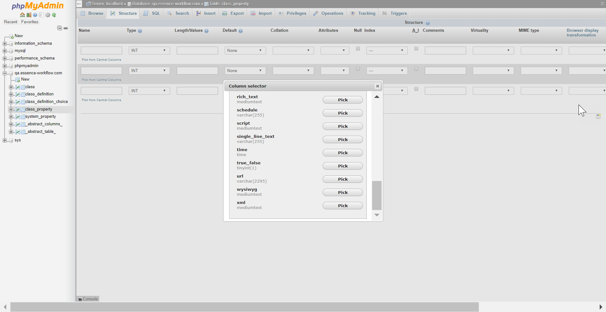Enable A_I for the second column row

tap(416, 69)
